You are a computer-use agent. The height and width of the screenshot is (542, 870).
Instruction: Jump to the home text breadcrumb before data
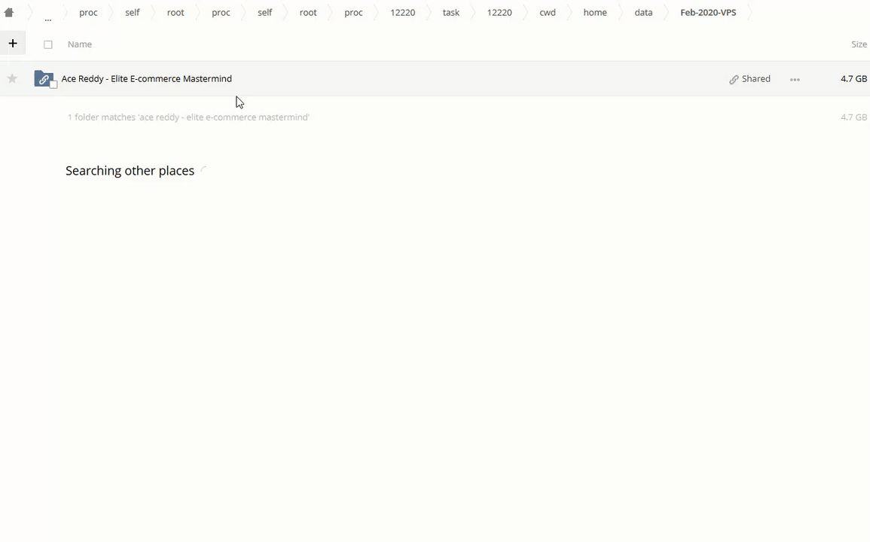pyautogui.click(x=594, y=13)
